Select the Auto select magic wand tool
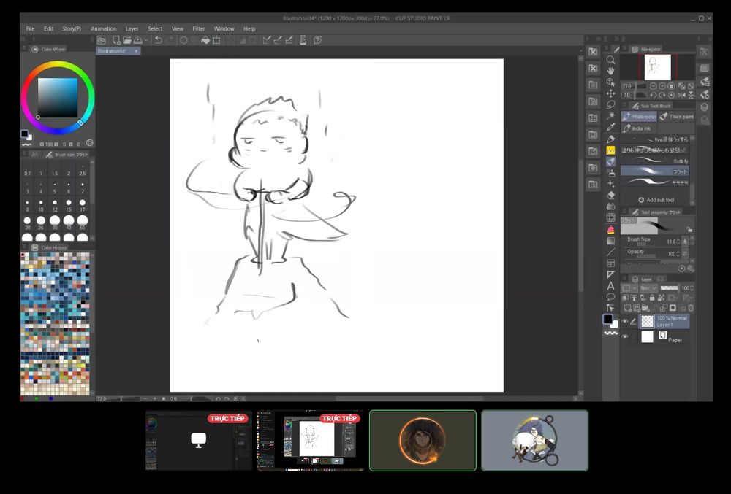The image size is (731, 494). [610, 116]
